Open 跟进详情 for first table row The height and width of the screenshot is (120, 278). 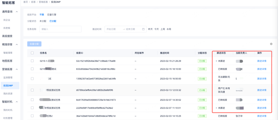point(262,61)
